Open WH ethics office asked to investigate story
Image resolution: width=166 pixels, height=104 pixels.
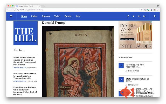(x=25, y=76)
